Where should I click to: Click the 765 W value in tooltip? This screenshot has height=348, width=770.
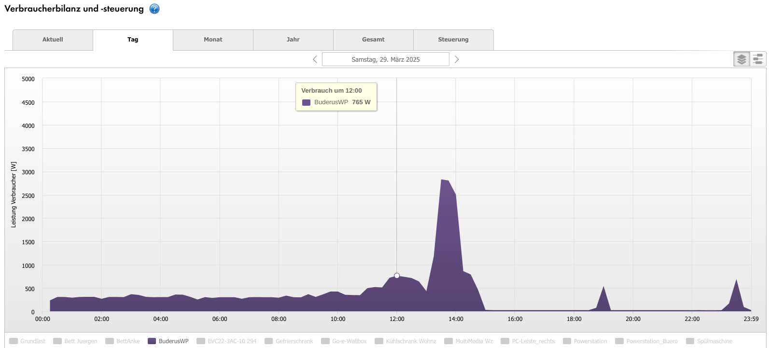(x=361, y=102)
